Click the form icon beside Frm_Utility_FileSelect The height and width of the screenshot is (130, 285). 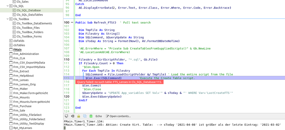pyautogui.click(x=11, y=115)
